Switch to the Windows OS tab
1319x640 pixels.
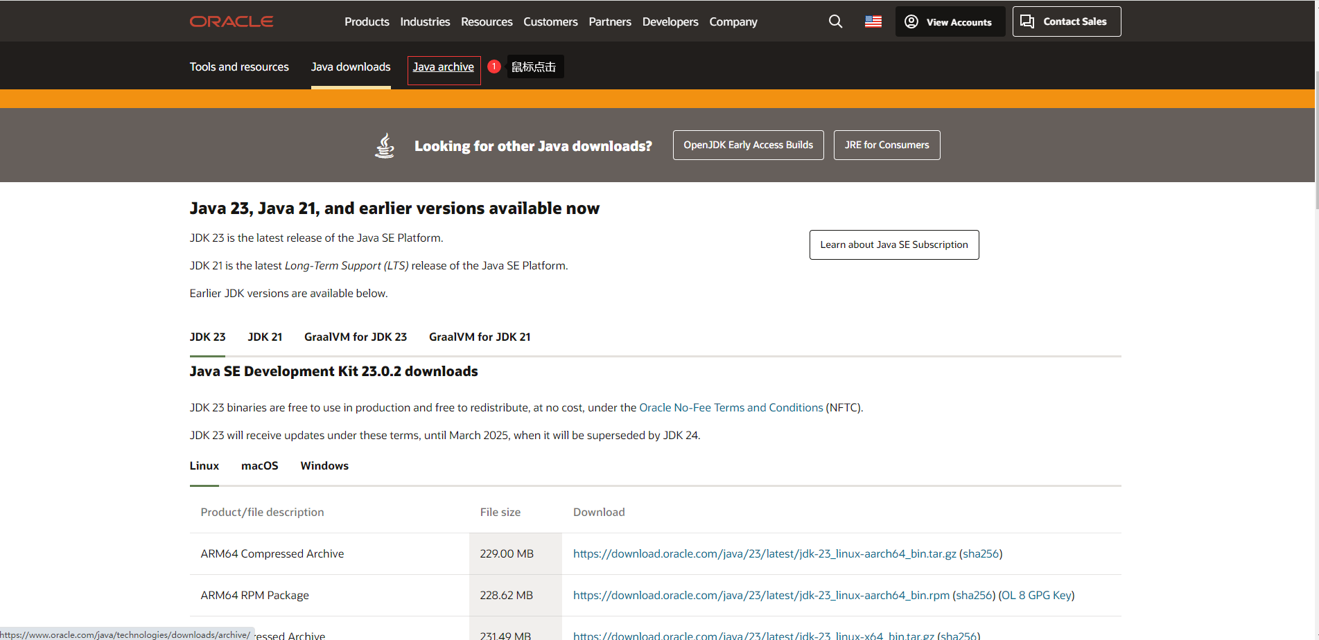(324, 465)
